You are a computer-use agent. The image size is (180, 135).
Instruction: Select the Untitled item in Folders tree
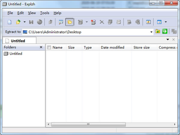16,54
